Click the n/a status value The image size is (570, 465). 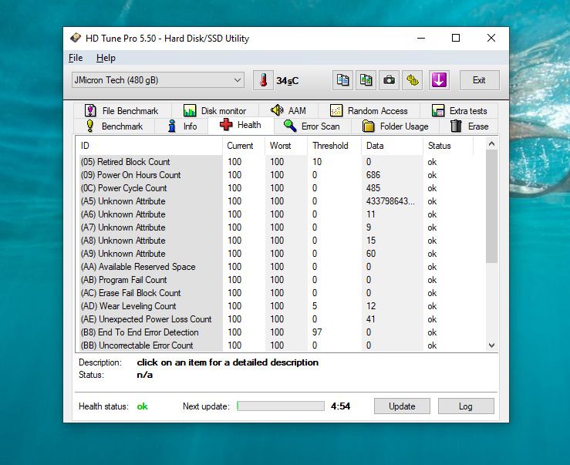(x=144, y=375)
